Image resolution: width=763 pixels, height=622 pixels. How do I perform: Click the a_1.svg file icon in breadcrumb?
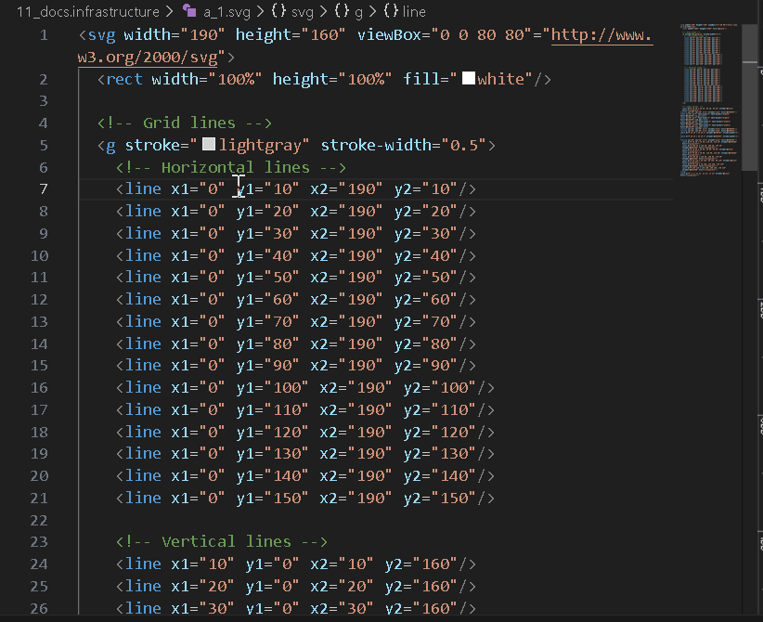(189, 11)
